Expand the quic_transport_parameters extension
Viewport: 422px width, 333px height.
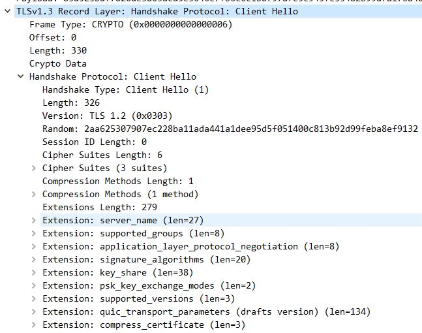(x=34, y=311)
